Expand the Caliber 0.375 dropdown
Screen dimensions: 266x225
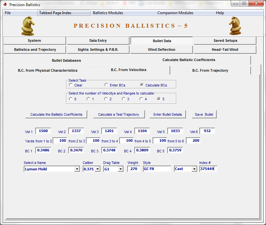(x=97, y=169)
